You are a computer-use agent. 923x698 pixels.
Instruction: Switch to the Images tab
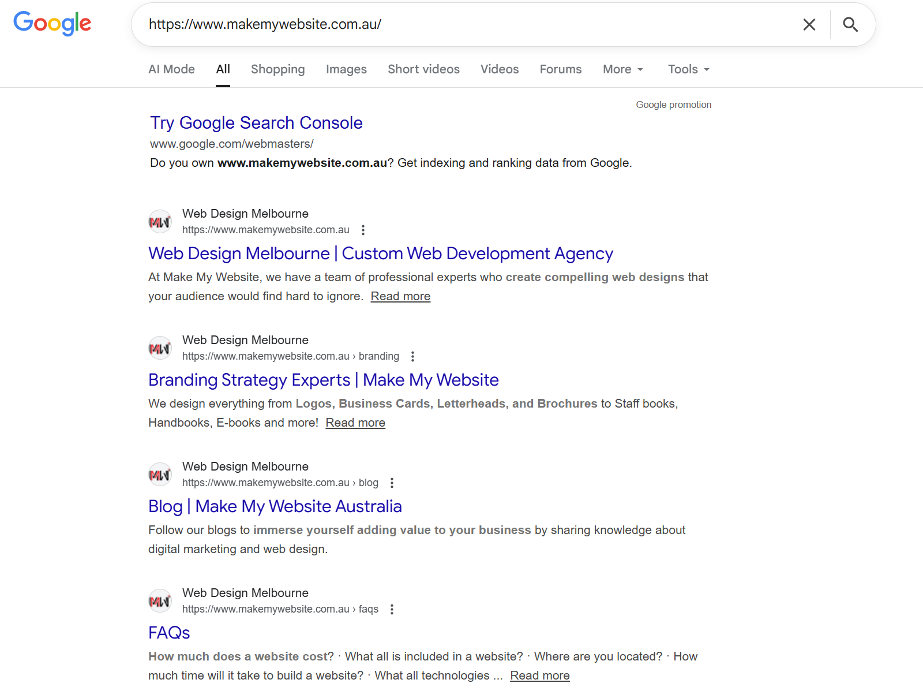coord(346,69)
